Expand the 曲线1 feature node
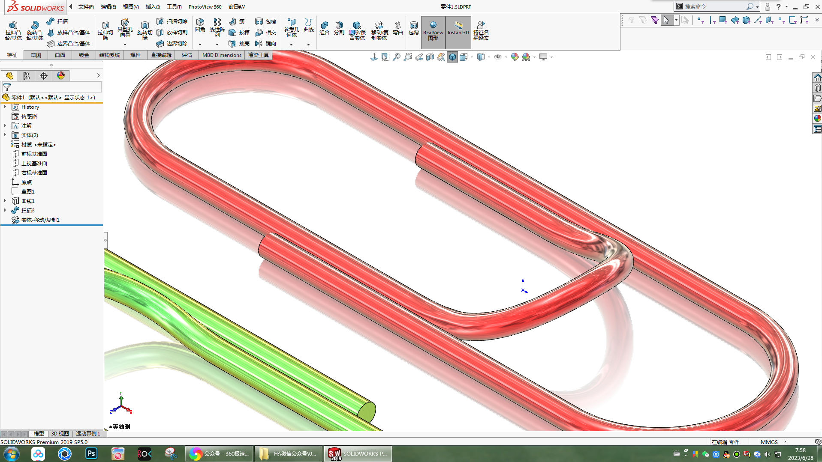Viewport: 822px width, 462px height. (x=5, y=201)
